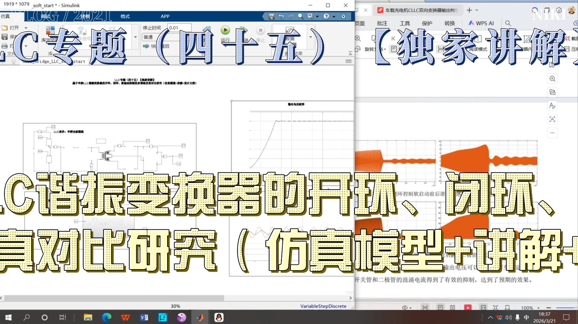578x324 pixels.
Task: Toggle the two-page view layout icon
Action: click(x=452, y=307)
